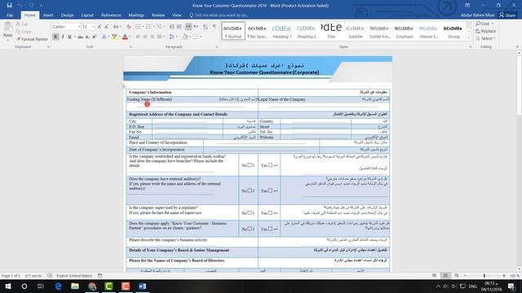This screenshot has width=522, height=293.
Task: Switch to Web Layout view
Action: [x=457, y=276]
